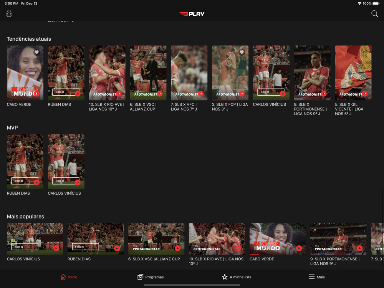This screenshot has width=384, height=288.
Task: Open RÚBEN DIAS thumbnail in Tendências atuais
Action: coord(66,73)
